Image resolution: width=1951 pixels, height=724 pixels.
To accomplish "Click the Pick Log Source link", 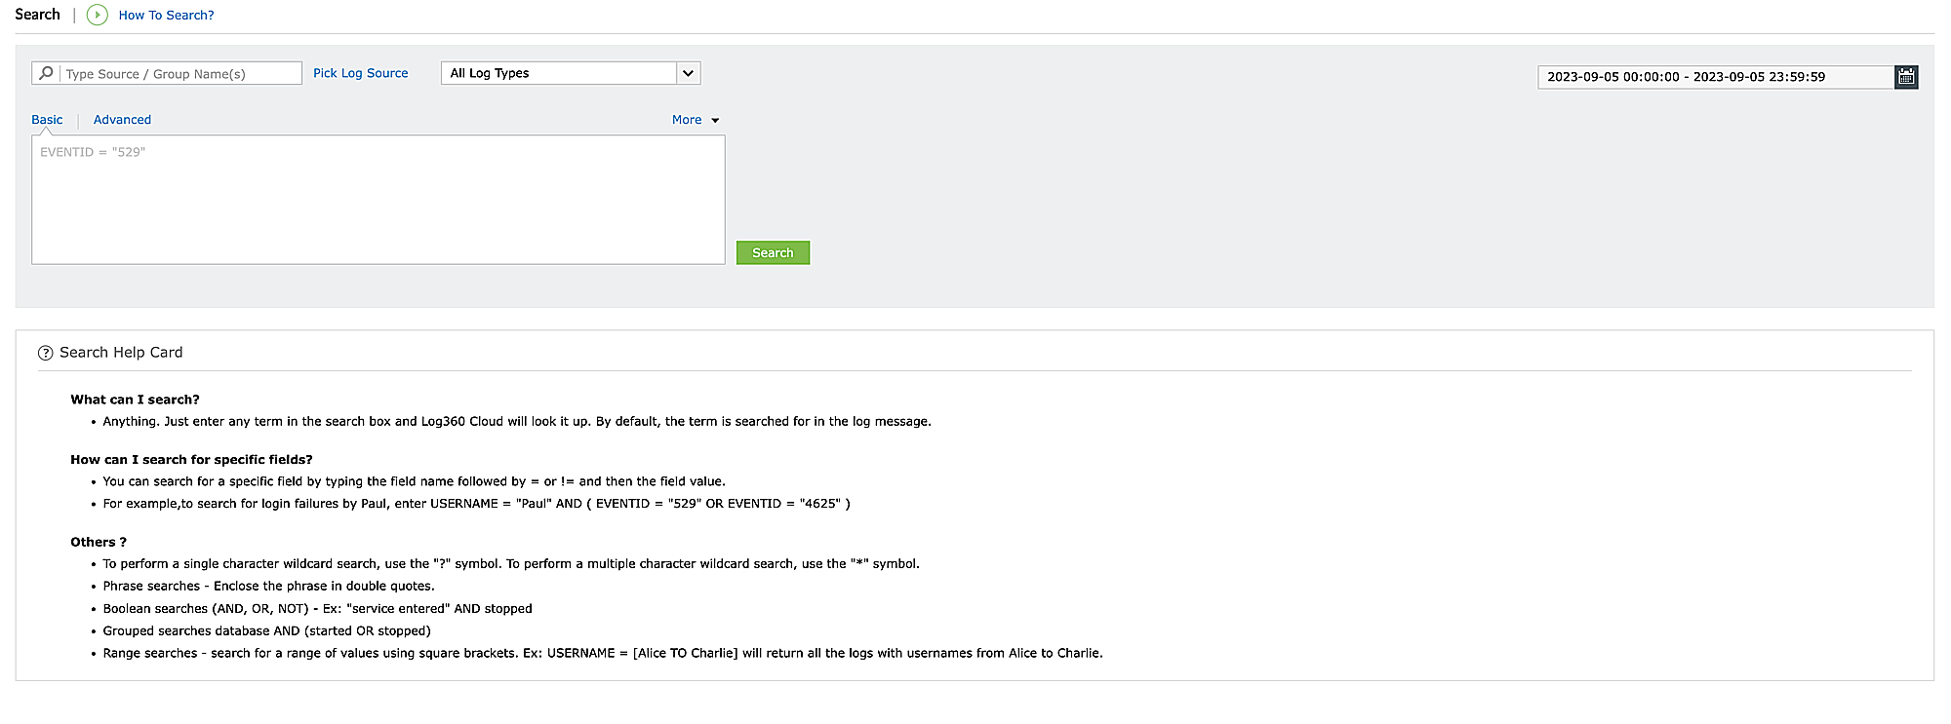I will pyautogui.click(x=360, y=73).
